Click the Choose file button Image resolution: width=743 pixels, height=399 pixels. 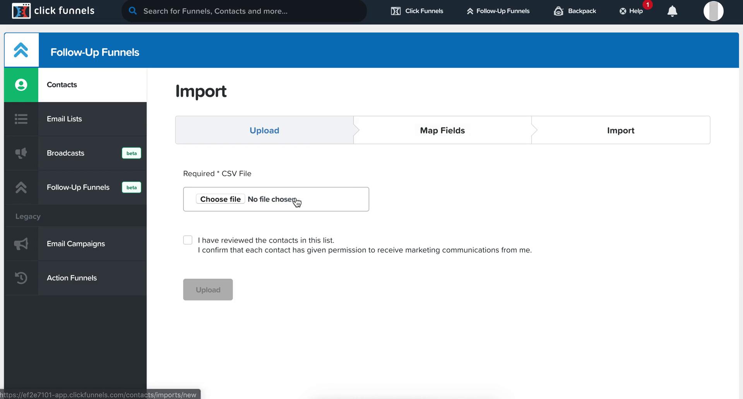[x=220, y=199]
